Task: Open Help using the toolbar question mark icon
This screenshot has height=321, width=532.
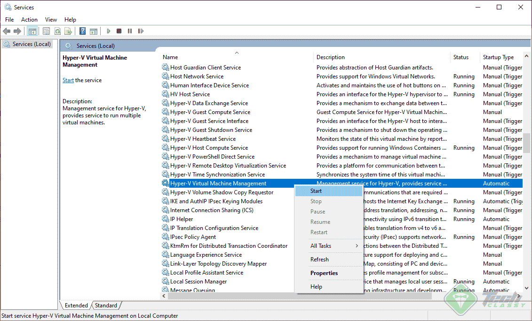Action: pyautogui.click(x=82, y=31)
